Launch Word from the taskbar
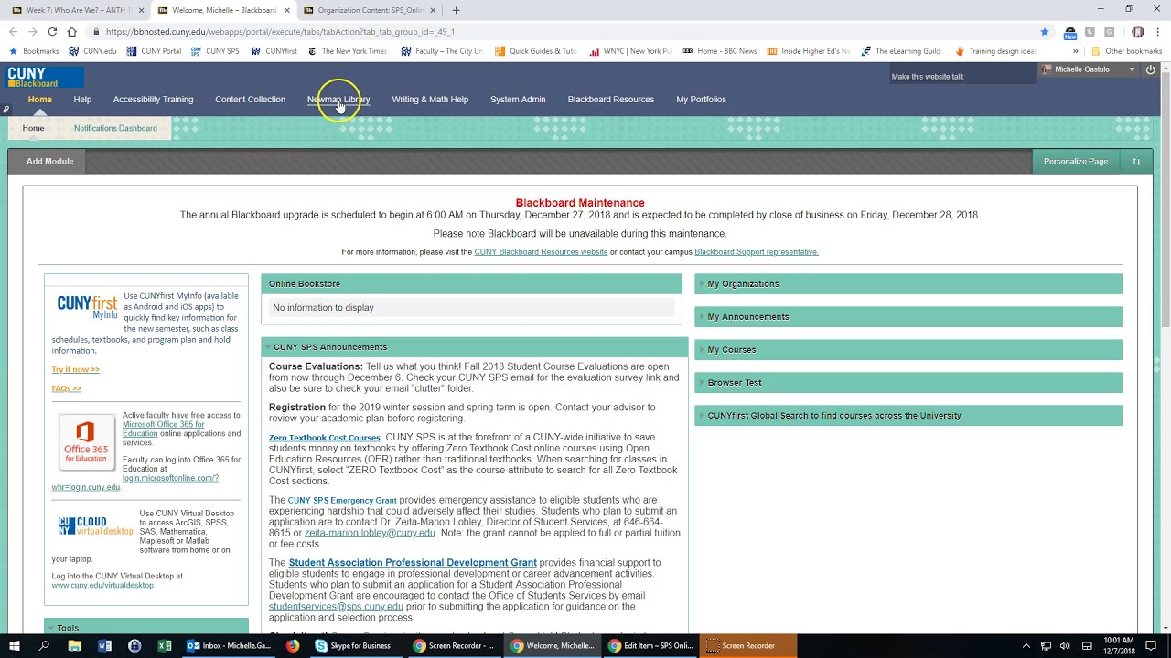The width and height of the screenshot is (1171, 658). 104,646
